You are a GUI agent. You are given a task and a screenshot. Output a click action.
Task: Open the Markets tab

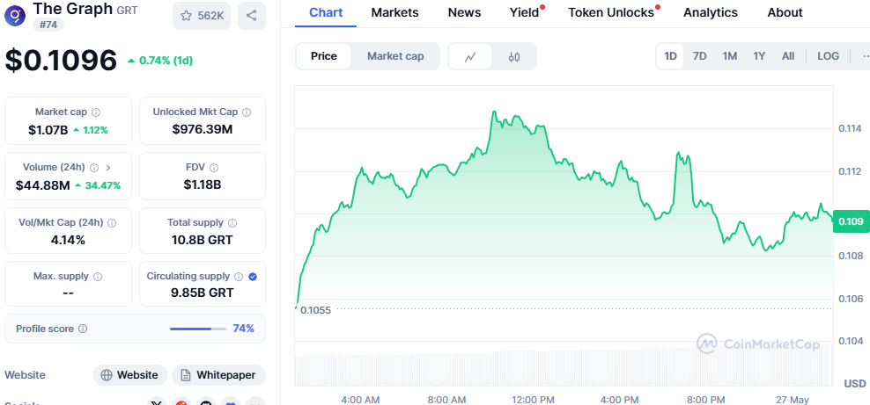pyautogui.click(x=395, y=12)
